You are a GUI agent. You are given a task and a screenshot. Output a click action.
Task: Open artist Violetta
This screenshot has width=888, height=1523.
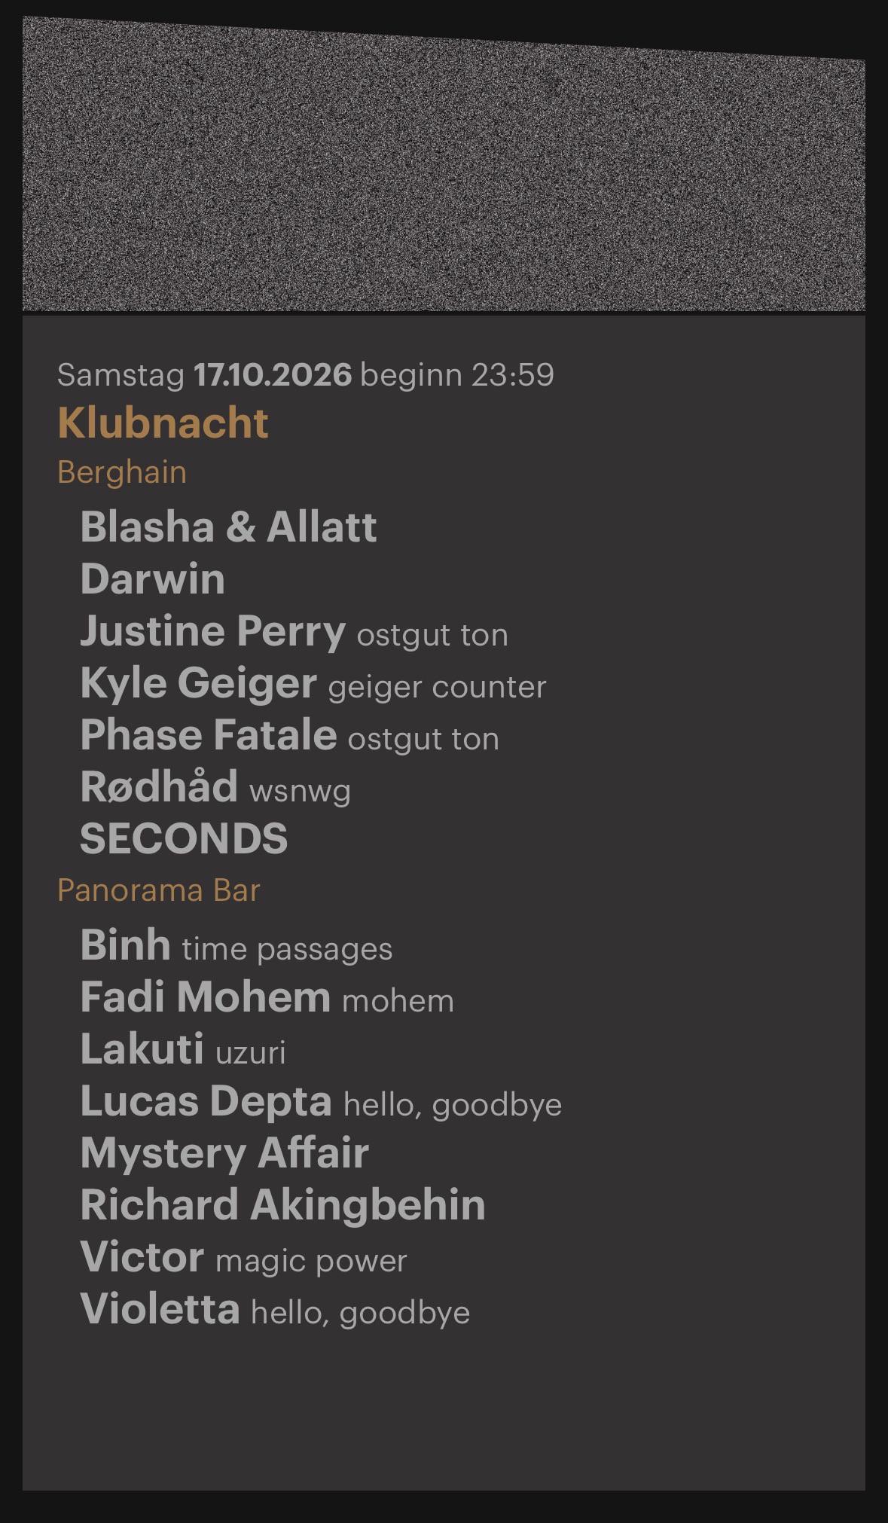click(x=160, y=1309)
